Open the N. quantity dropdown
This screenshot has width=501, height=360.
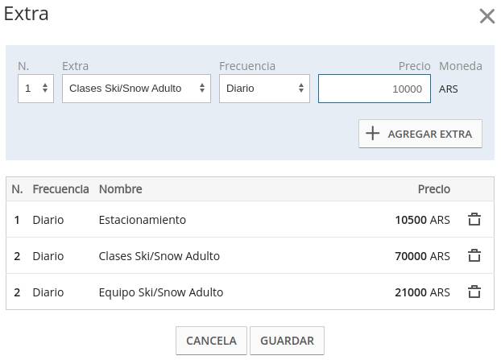(x=35, y=89)
